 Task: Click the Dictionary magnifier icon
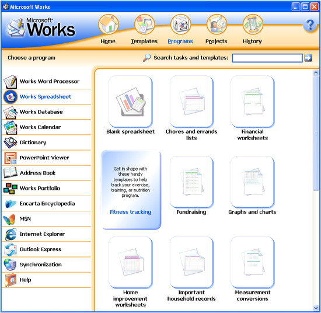pyautogui.click(x=11, y=142)
